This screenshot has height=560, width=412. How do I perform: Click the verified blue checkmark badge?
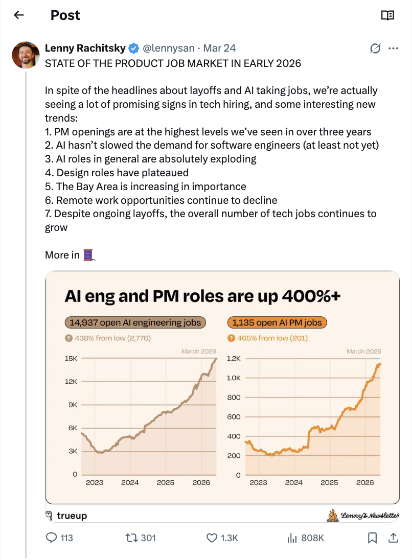(133, 48)
